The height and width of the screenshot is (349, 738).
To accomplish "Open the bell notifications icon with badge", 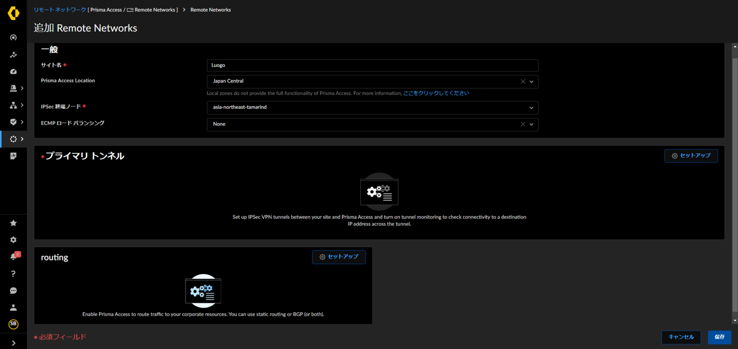I will [x=14, y=256].
